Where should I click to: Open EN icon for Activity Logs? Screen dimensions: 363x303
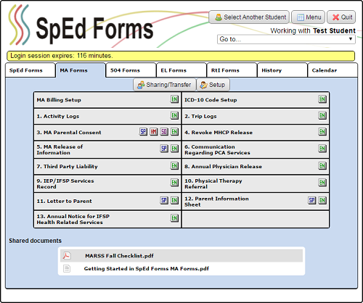[174, 116]
